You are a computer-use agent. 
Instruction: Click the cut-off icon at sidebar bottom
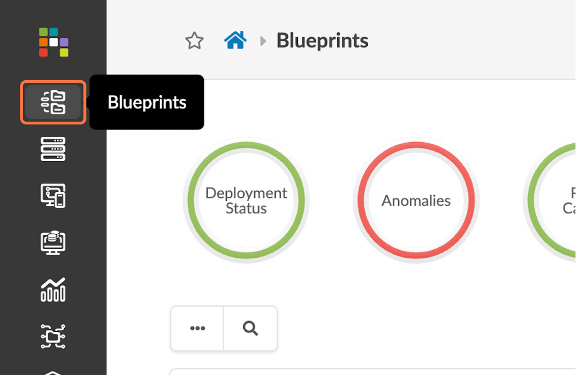click(53, 372)
